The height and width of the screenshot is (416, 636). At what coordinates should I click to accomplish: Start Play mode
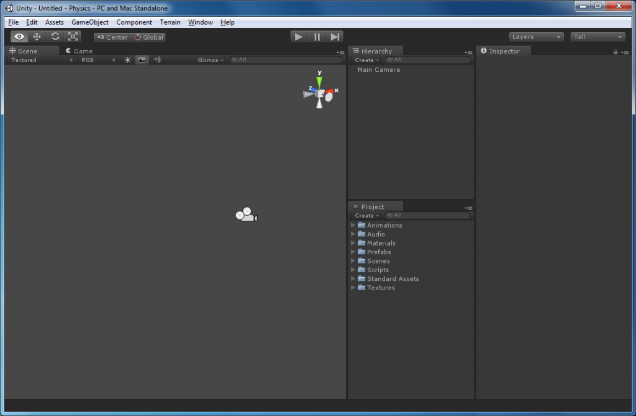coord(299,37)
